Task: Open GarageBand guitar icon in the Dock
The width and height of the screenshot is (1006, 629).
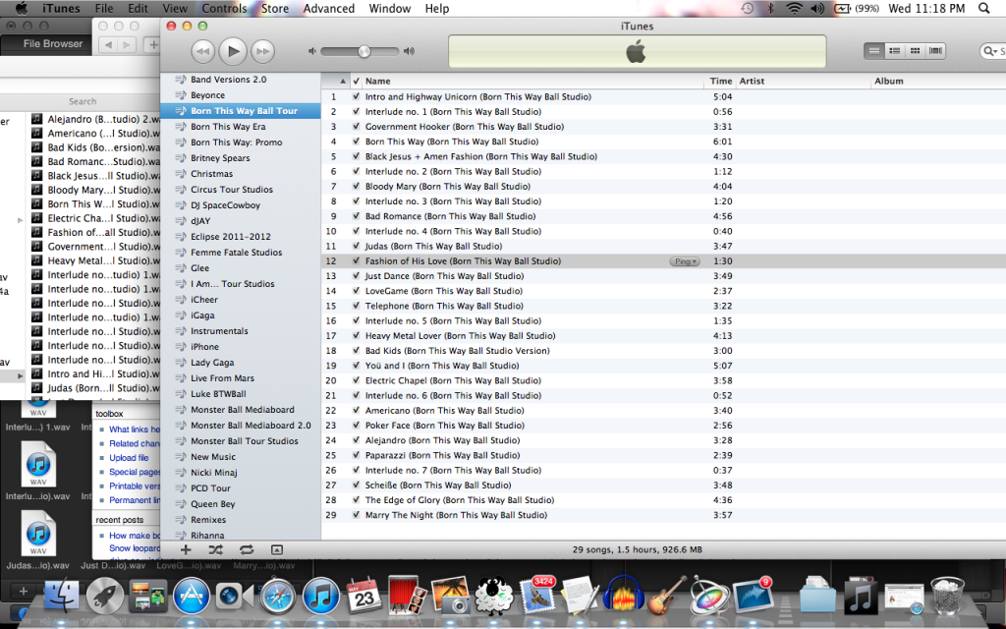Action: click(667, 595)
